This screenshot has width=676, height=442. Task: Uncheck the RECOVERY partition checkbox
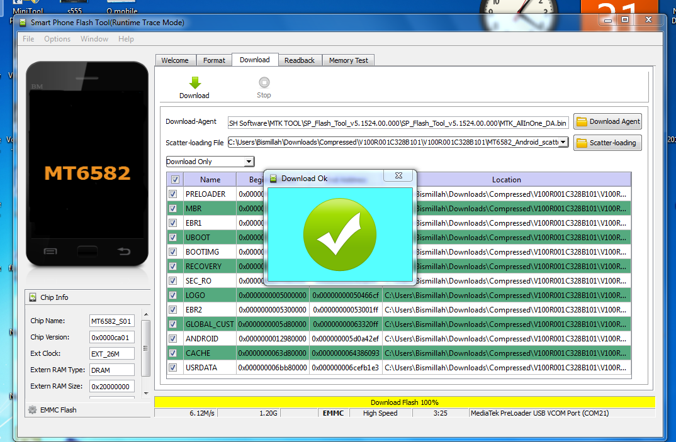pyautogui.click(x=173, y=266)
